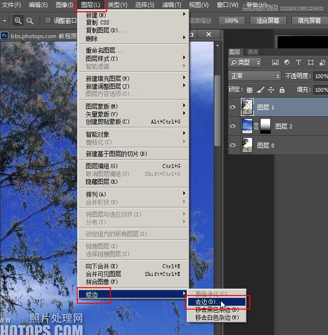Image resolution: width=328 pixels, height=335 pixels.
Task: Open the 编辑(E) menu
Action: (38, 5)
